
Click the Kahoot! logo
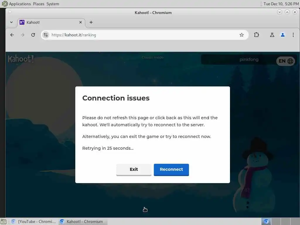tap(21, 59)
